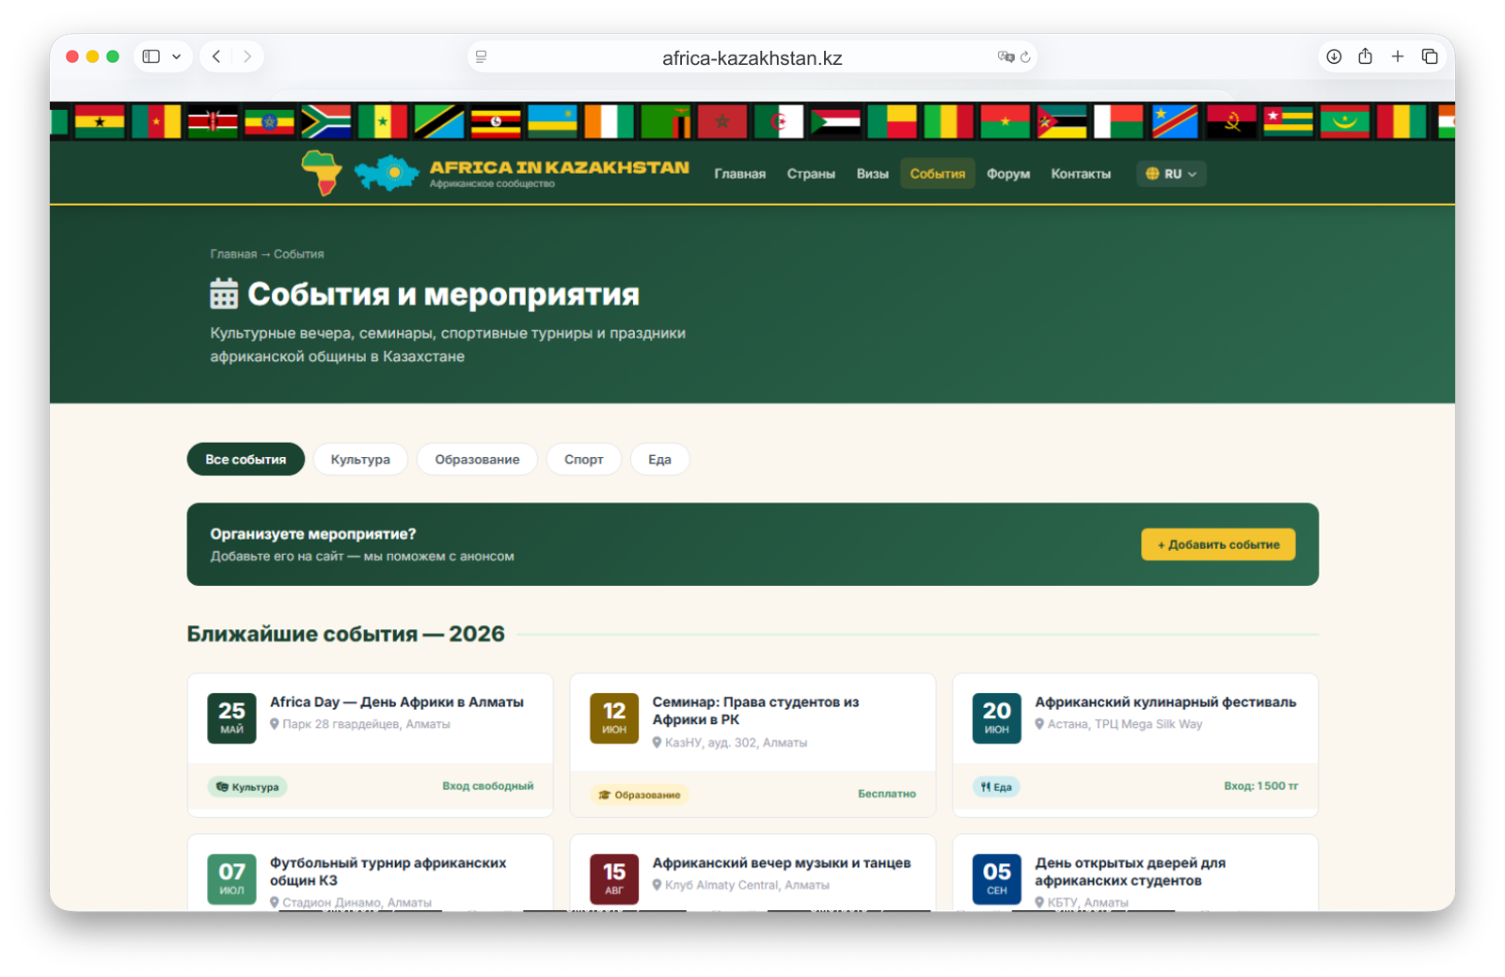Open the Визы navigation item
Screen dimensions: 1505x977
(x=872, y=174)
